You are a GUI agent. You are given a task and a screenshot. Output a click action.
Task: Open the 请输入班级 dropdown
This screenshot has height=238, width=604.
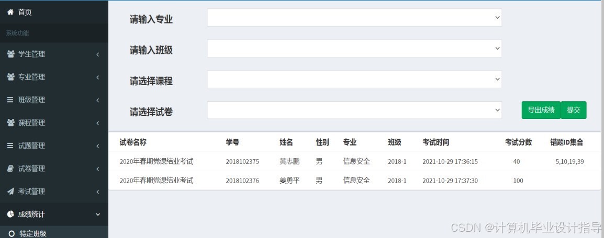point(354,49)
